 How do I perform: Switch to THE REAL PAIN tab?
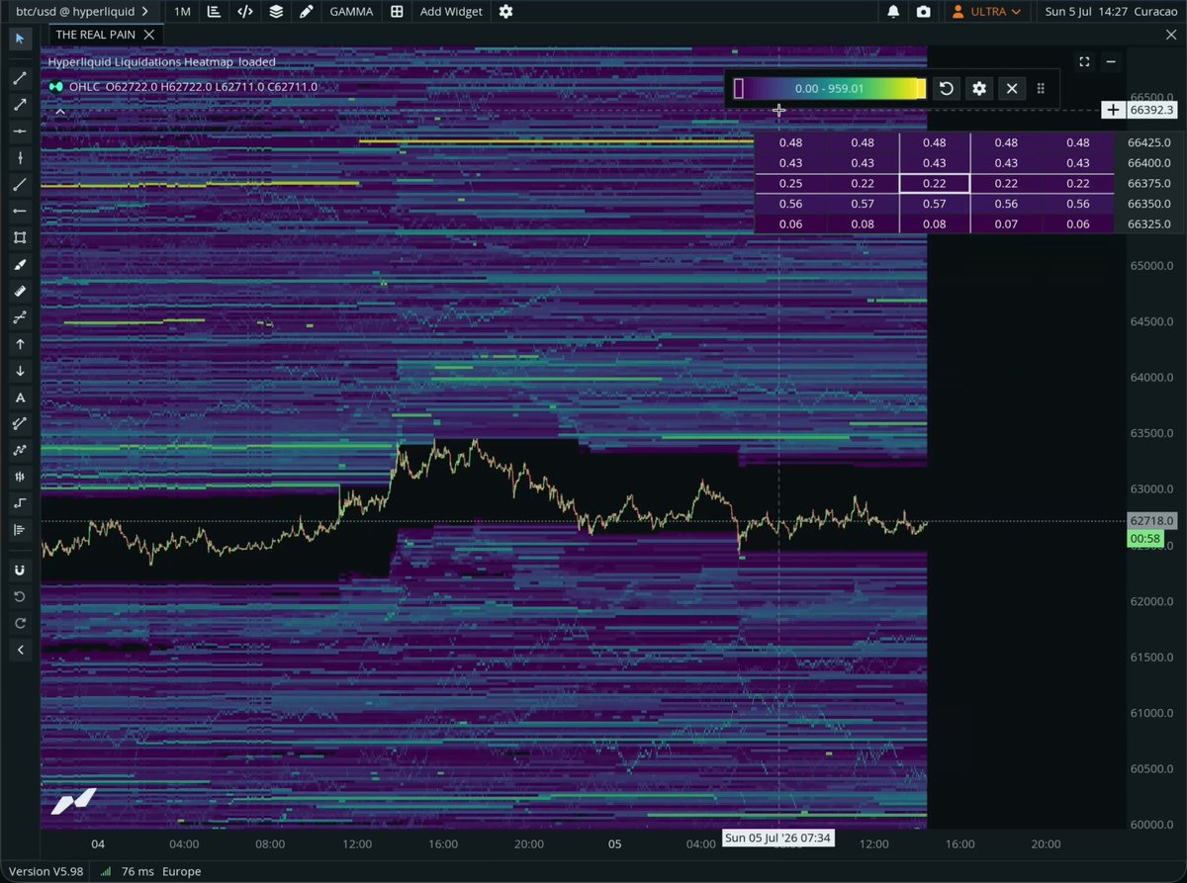click(x=97, y=34)
